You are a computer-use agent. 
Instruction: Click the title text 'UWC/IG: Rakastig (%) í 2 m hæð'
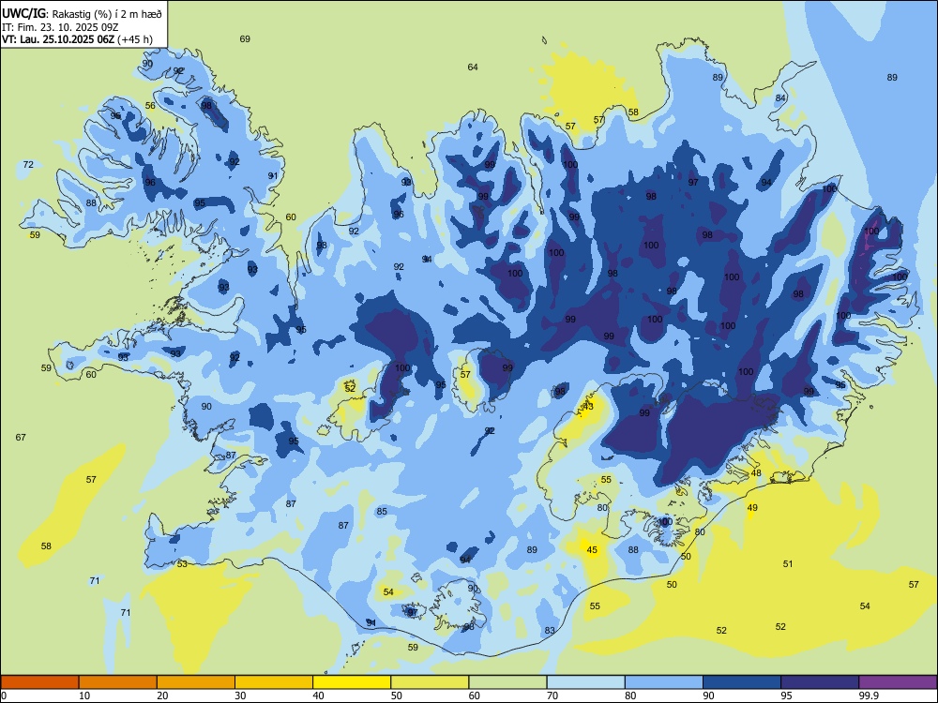point(82,14)
